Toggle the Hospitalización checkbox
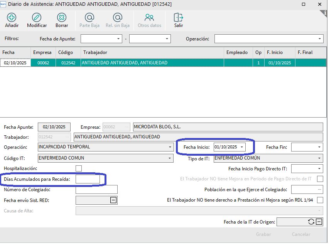This screenshot has width=329, height=244. pyautogui.click(x=79, y=168)
